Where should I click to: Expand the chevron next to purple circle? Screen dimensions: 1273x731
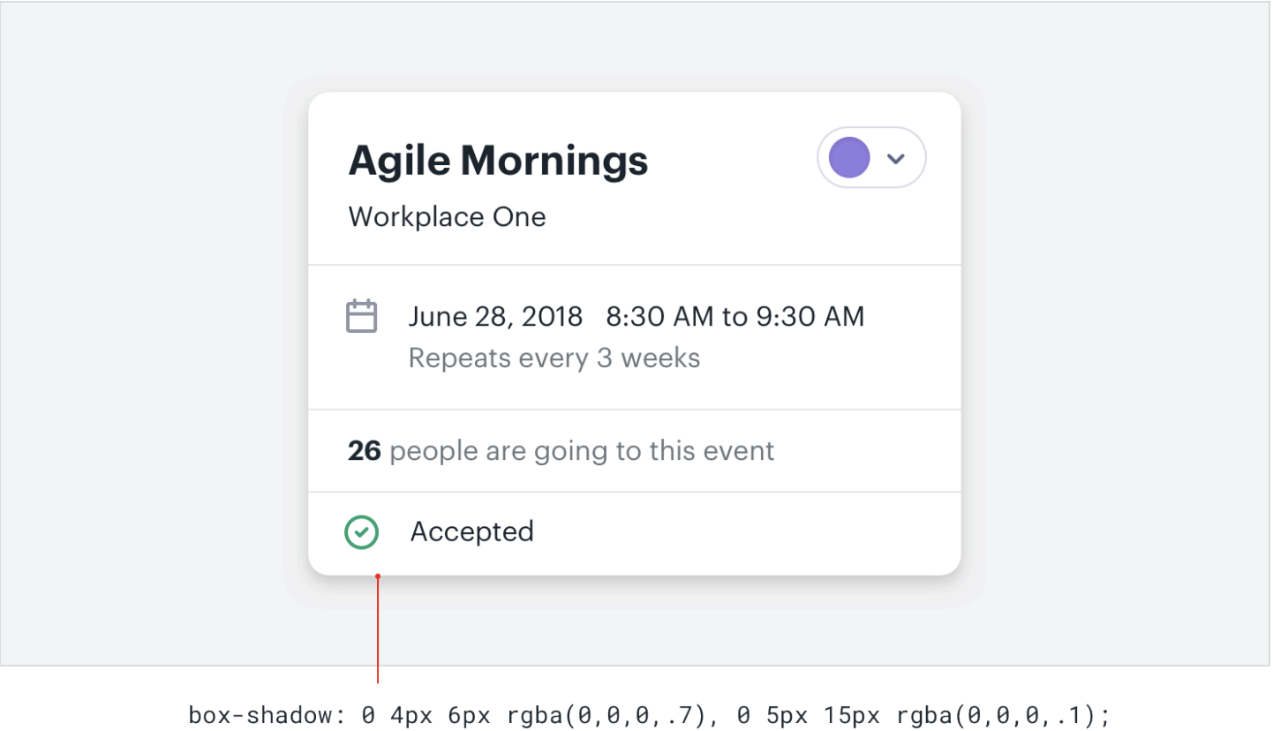click(896, 159)
